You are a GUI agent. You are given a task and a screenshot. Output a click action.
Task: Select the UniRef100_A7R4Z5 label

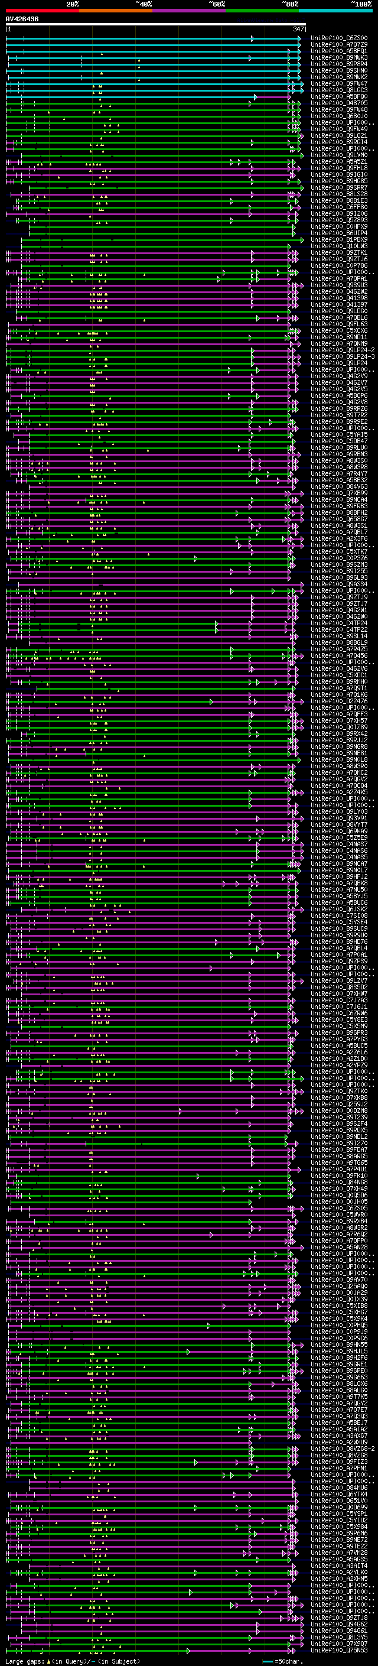[x=339, y=649]
